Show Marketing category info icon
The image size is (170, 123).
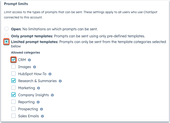38,88
